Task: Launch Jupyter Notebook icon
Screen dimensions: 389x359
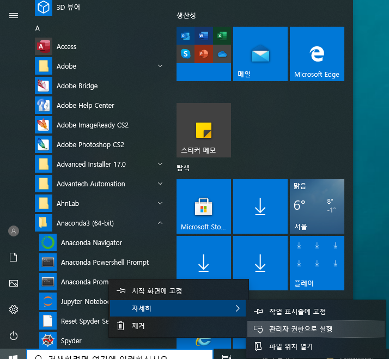Action: coord(48,301)
